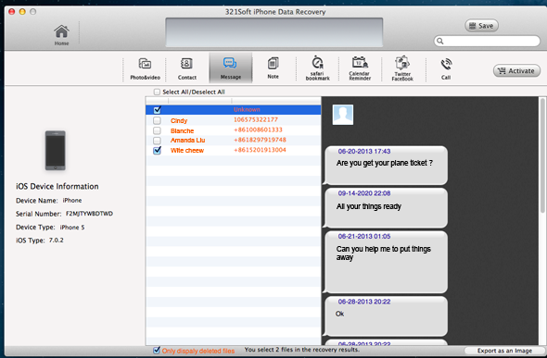Screen dimensions: 547x358
Task: Click status text 'You select 2 files'
Action: pyautogui.click(x=301, y=350)
